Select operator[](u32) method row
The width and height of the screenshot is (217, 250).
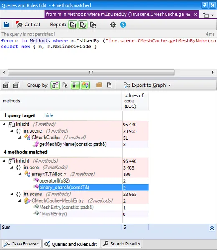pos(74,181)
